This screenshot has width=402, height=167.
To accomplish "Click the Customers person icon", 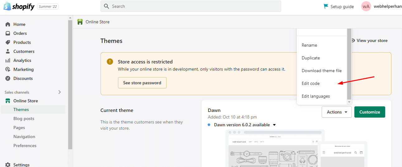I will click(8, 51).
